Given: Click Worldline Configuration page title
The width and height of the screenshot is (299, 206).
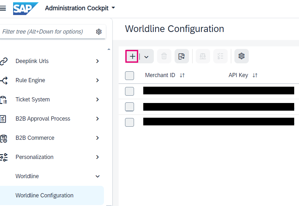Looking at the screenshot, I should [x=175, y=29].
